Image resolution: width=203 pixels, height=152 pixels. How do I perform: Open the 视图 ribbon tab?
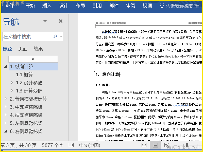[147, 6]
